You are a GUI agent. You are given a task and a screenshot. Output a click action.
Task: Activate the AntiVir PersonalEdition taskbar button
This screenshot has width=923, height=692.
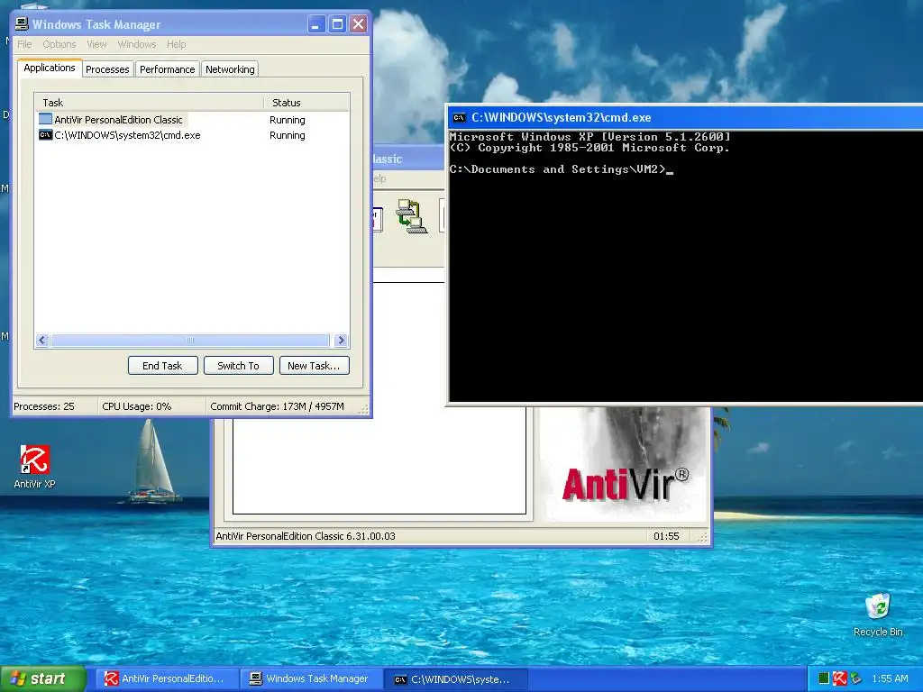tap(167, 678)
